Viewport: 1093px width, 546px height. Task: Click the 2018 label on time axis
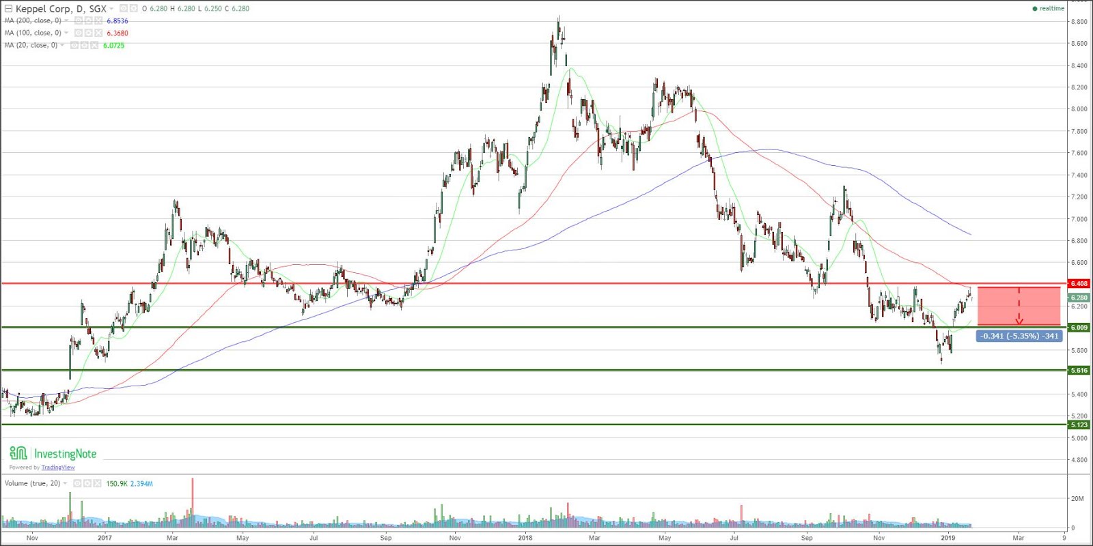tap(525, 538)
